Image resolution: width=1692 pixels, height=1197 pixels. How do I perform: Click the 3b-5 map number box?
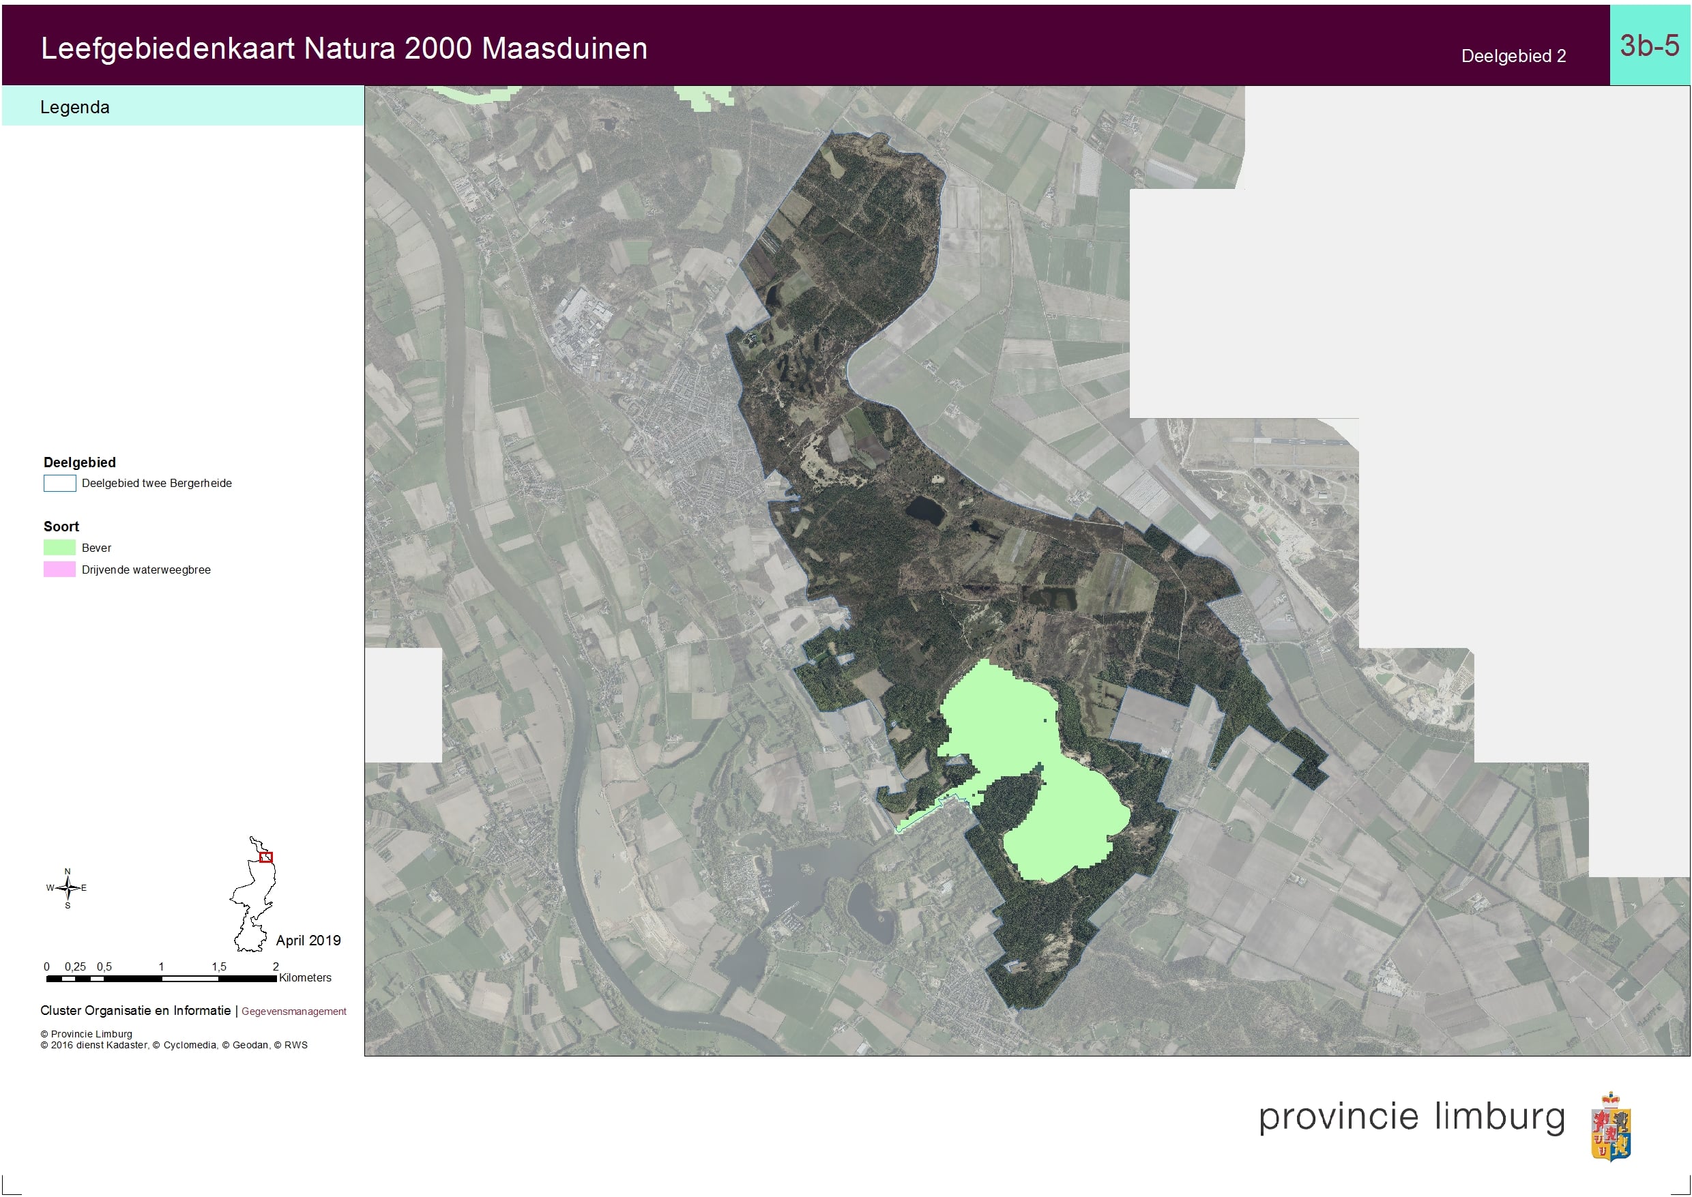pyautogui.click(x=1649, y=46)
